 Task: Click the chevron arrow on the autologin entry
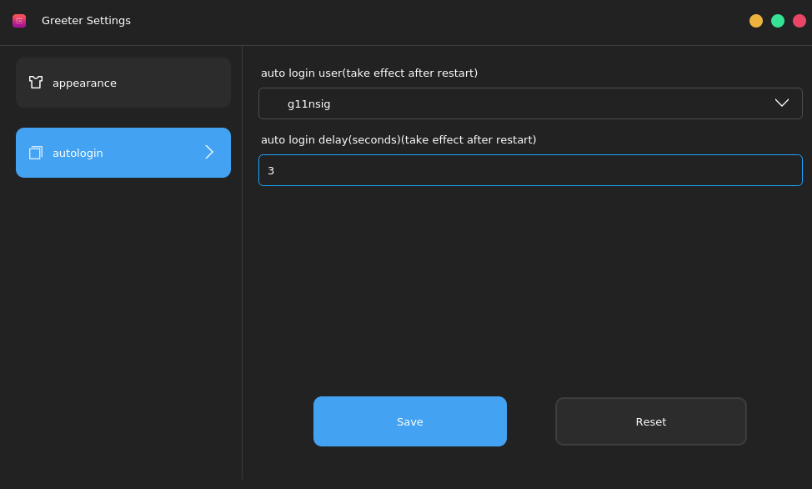click(x=209, y=153)
